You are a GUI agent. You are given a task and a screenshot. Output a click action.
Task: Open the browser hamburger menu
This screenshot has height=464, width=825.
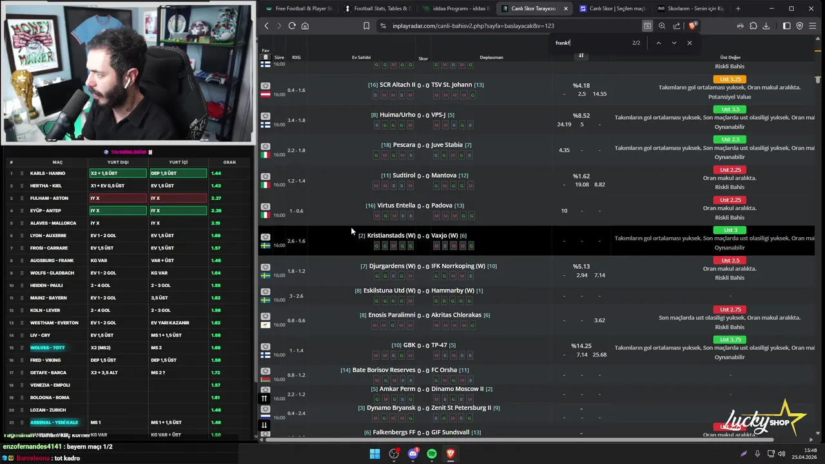point(813,26)
